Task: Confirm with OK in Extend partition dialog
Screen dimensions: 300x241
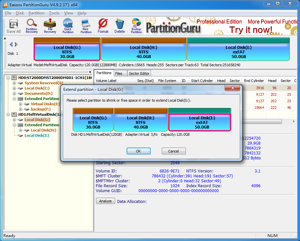Action: [x=138, y=151]
